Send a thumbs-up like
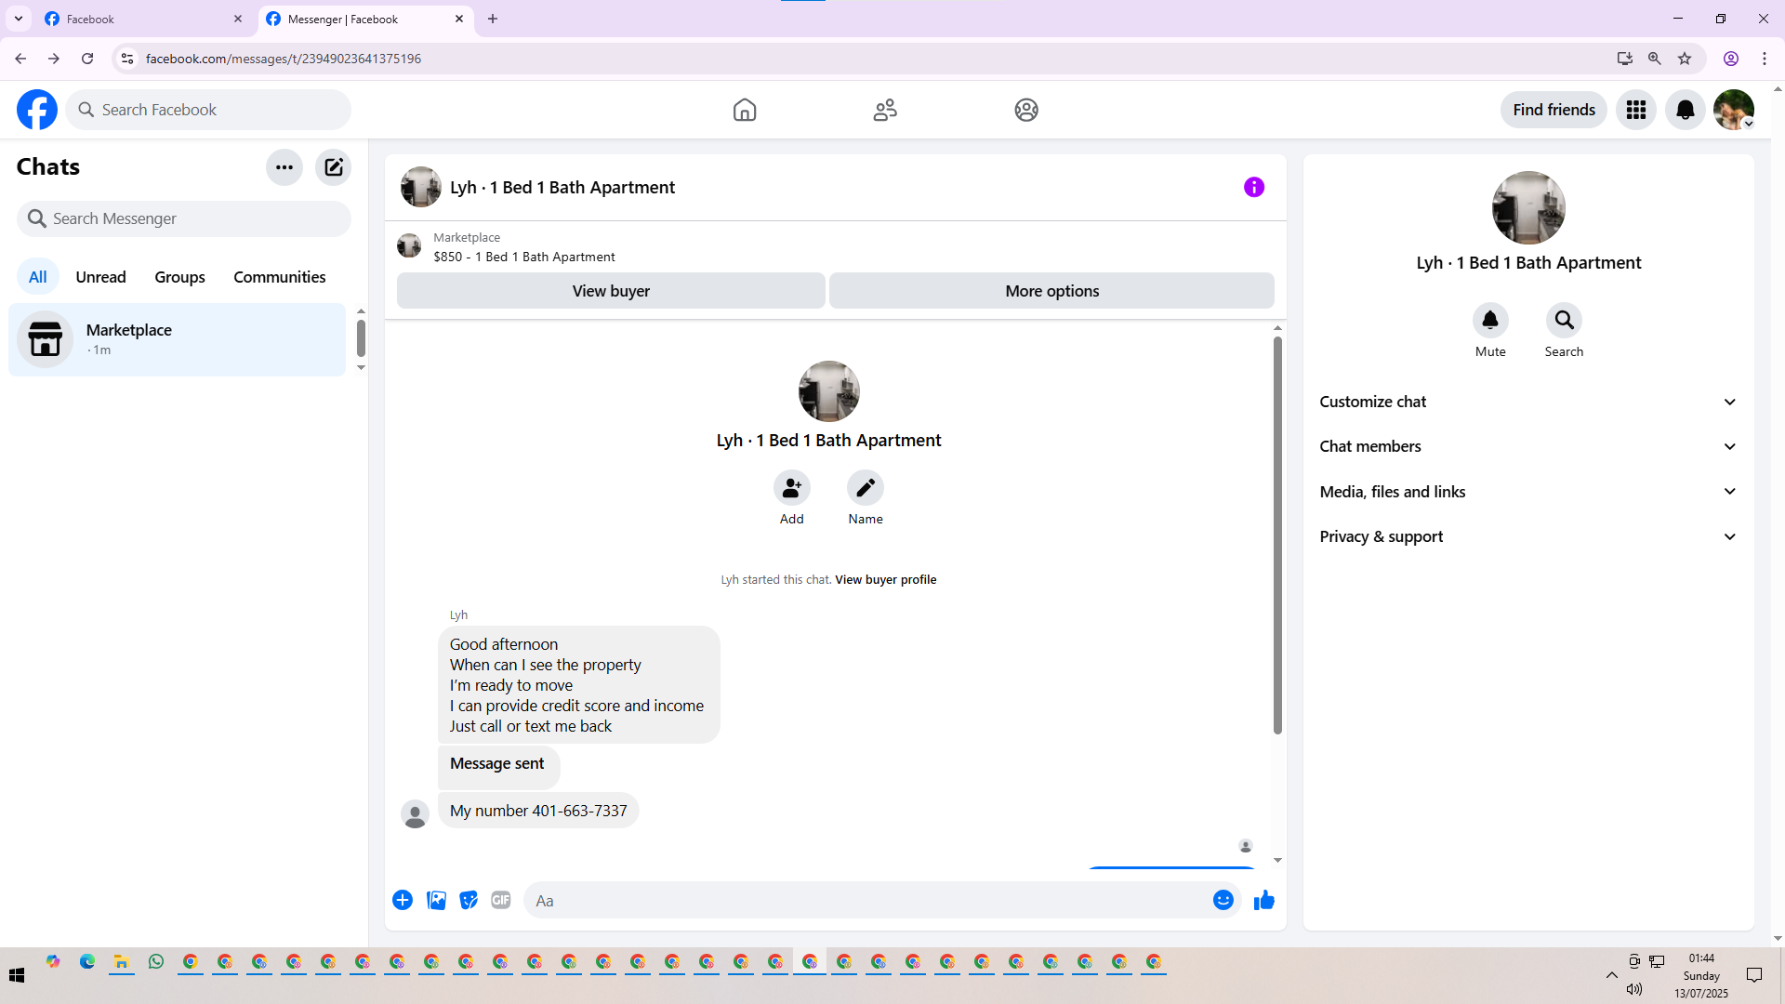Screen dimensions: 1785x1004 (1263, 900)
